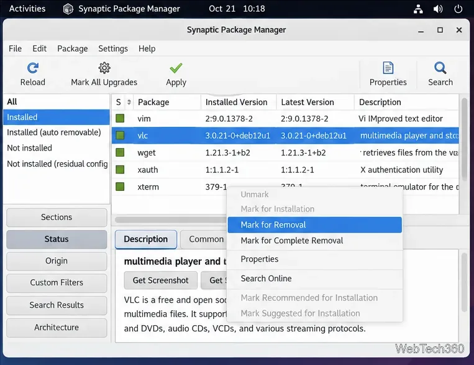This screenshot has height=365, width=474.
Task: Open the Properties toolbar icon
Action: (388, 68)
